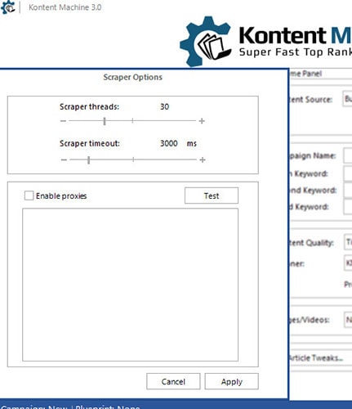
Task: Open Article Tweaks in background panel
Action: [316, 357]
